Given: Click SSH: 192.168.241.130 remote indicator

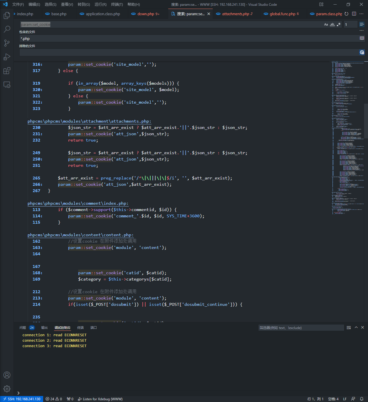Looking at the screenshot, I should (x=22, y=399).
